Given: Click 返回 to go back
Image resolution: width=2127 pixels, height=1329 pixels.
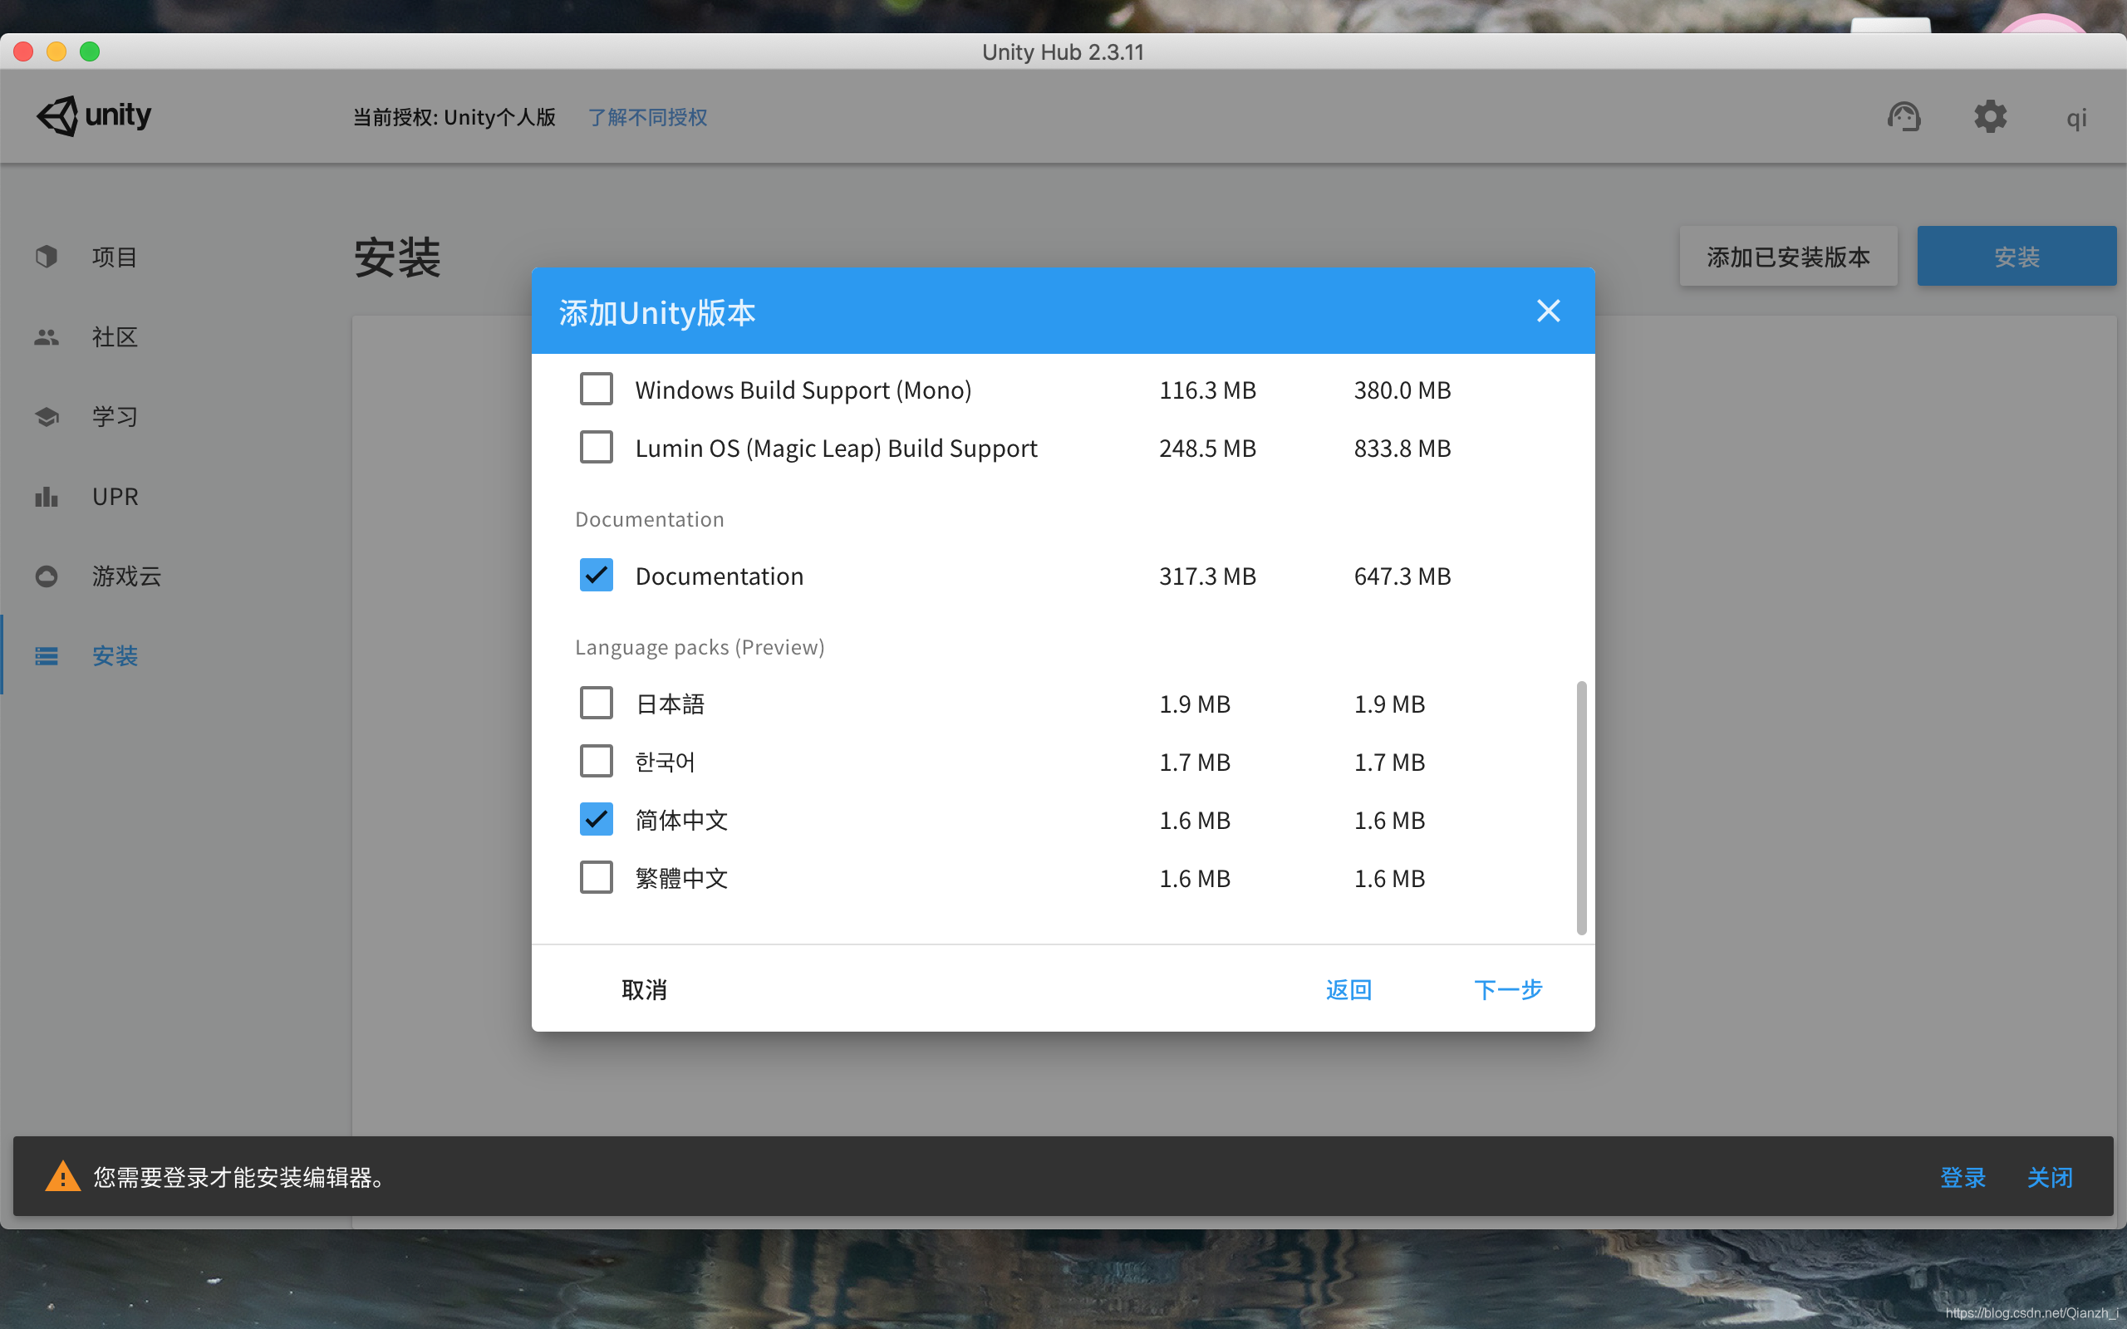Looking at the screenshot, I should pos(1348,988).
